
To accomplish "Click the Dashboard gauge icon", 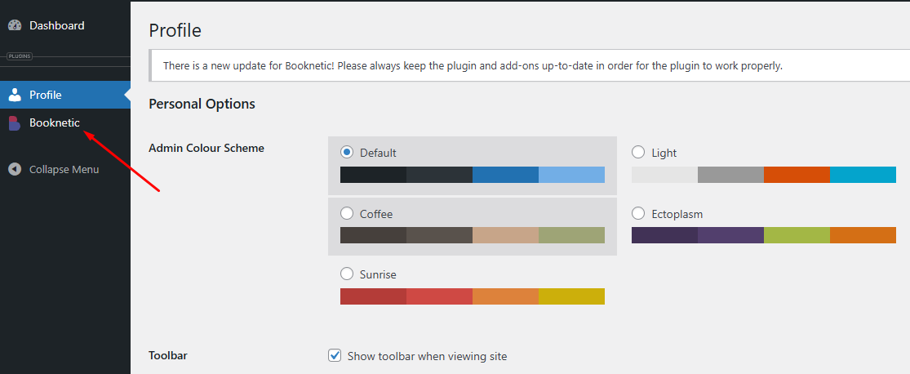I will 15,25.
